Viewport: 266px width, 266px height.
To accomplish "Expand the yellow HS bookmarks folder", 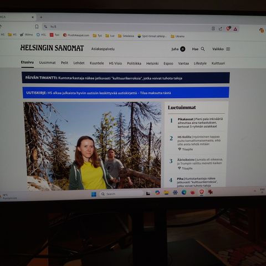I will point(12,34).
